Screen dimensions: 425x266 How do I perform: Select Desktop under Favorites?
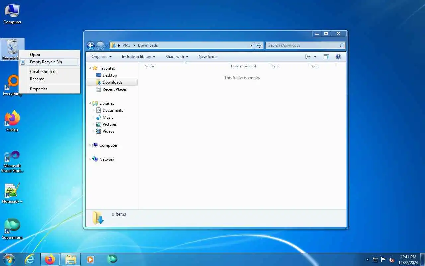110,75
